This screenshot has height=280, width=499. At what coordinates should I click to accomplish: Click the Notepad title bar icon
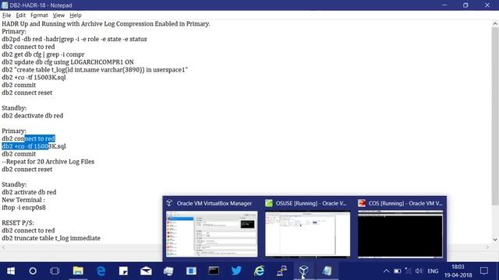[5, 5]
